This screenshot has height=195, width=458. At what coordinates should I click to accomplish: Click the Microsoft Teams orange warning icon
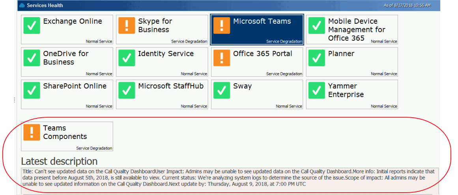tap(222, 25)
